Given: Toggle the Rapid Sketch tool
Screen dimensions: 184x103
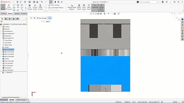Looking at the screenshot, I should pyautogui.click(x=89, y=7).
